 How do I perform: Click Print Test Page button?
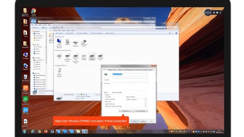pyautogui.click(x=141, y=111)
